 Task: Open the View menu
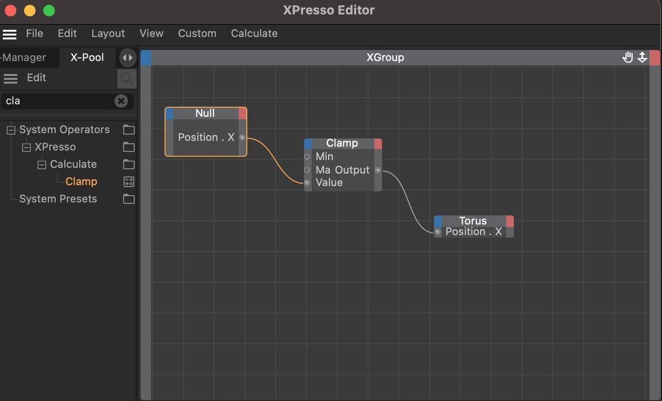(x=151, y=33)
